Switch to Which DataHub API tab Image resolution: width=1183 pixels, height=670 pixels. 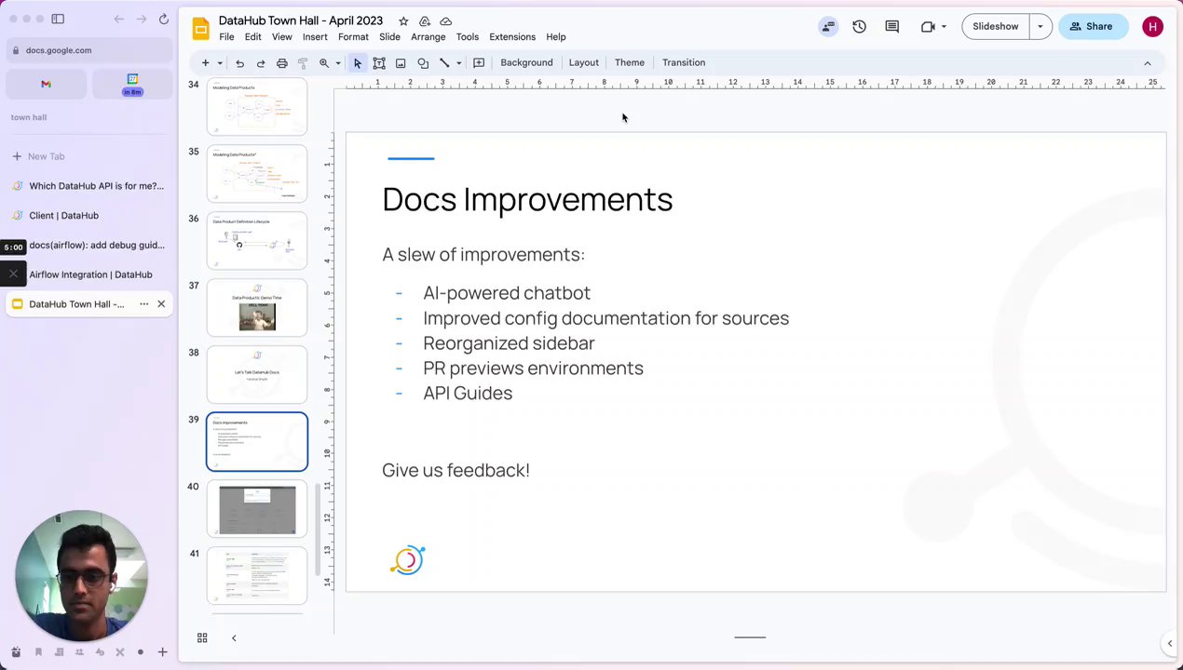[x=89, y=186]
